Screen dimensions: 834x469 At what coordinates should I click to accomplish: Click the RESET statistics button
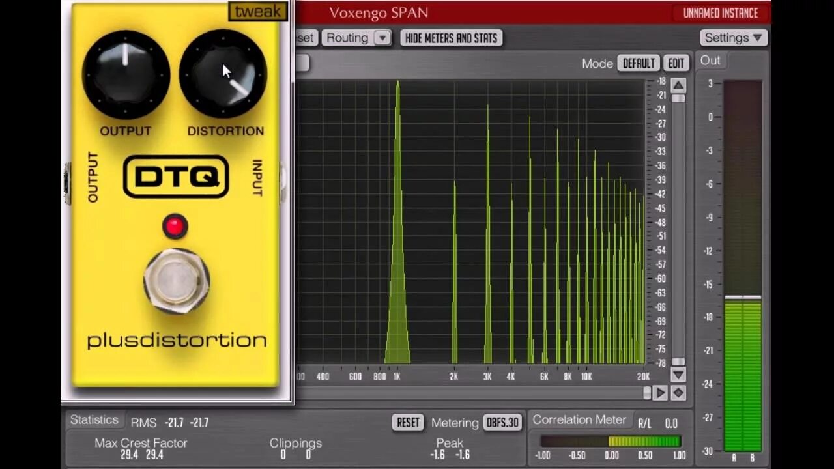pos(408,423)
